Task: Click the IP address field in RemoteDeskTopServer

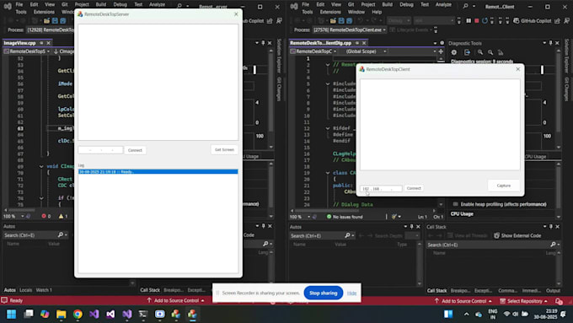Action: (x=100, y=150)
